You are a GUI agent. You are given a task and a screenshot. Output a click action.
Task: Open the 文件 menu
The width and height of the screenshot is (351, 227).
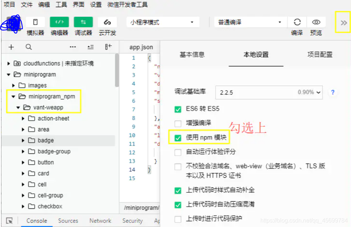27,4
